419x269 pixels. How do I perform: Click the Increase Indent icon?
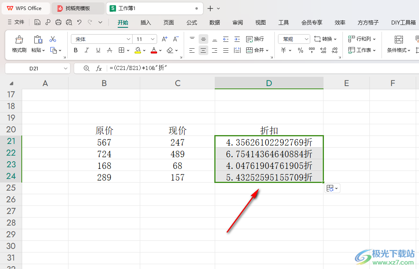(237, 39)
